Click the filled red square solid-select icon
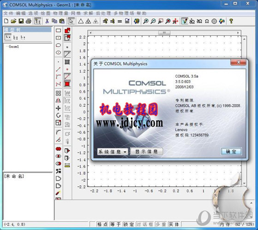 (x=67, y=84)
